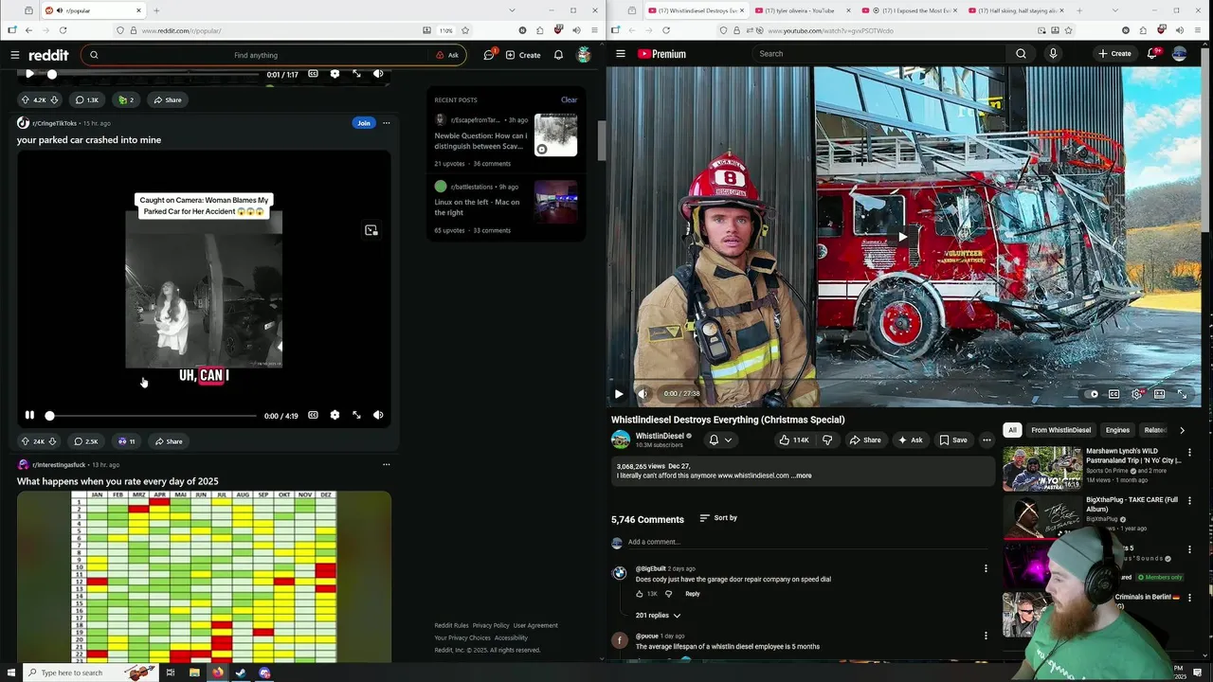This screenshot has width=1213, height=682.
Task: Seek the parked car video progress bar
Action: (x=153, y=416)
